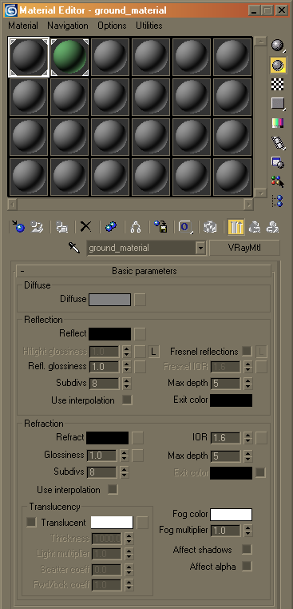Click the Translucent map button
The image size is (293, 609).
142,523
